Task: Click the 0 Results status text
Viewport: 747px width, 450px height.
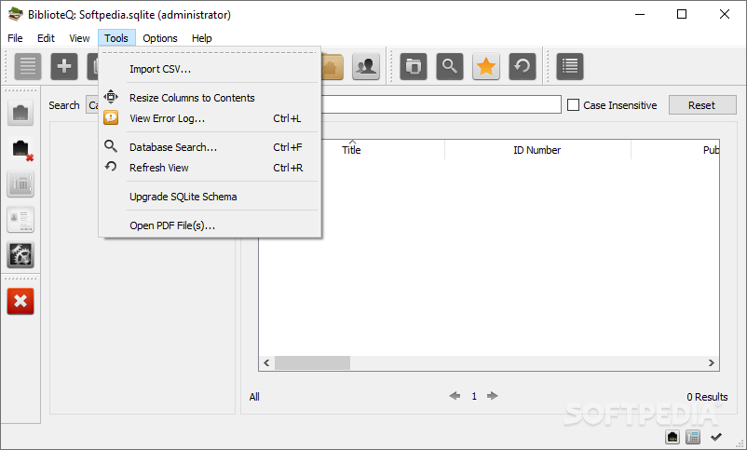Action: [707, 397]
